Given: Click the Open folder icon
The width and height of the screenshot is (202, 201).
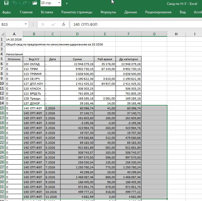Looking at the screenshot, I should click(35, 3).
